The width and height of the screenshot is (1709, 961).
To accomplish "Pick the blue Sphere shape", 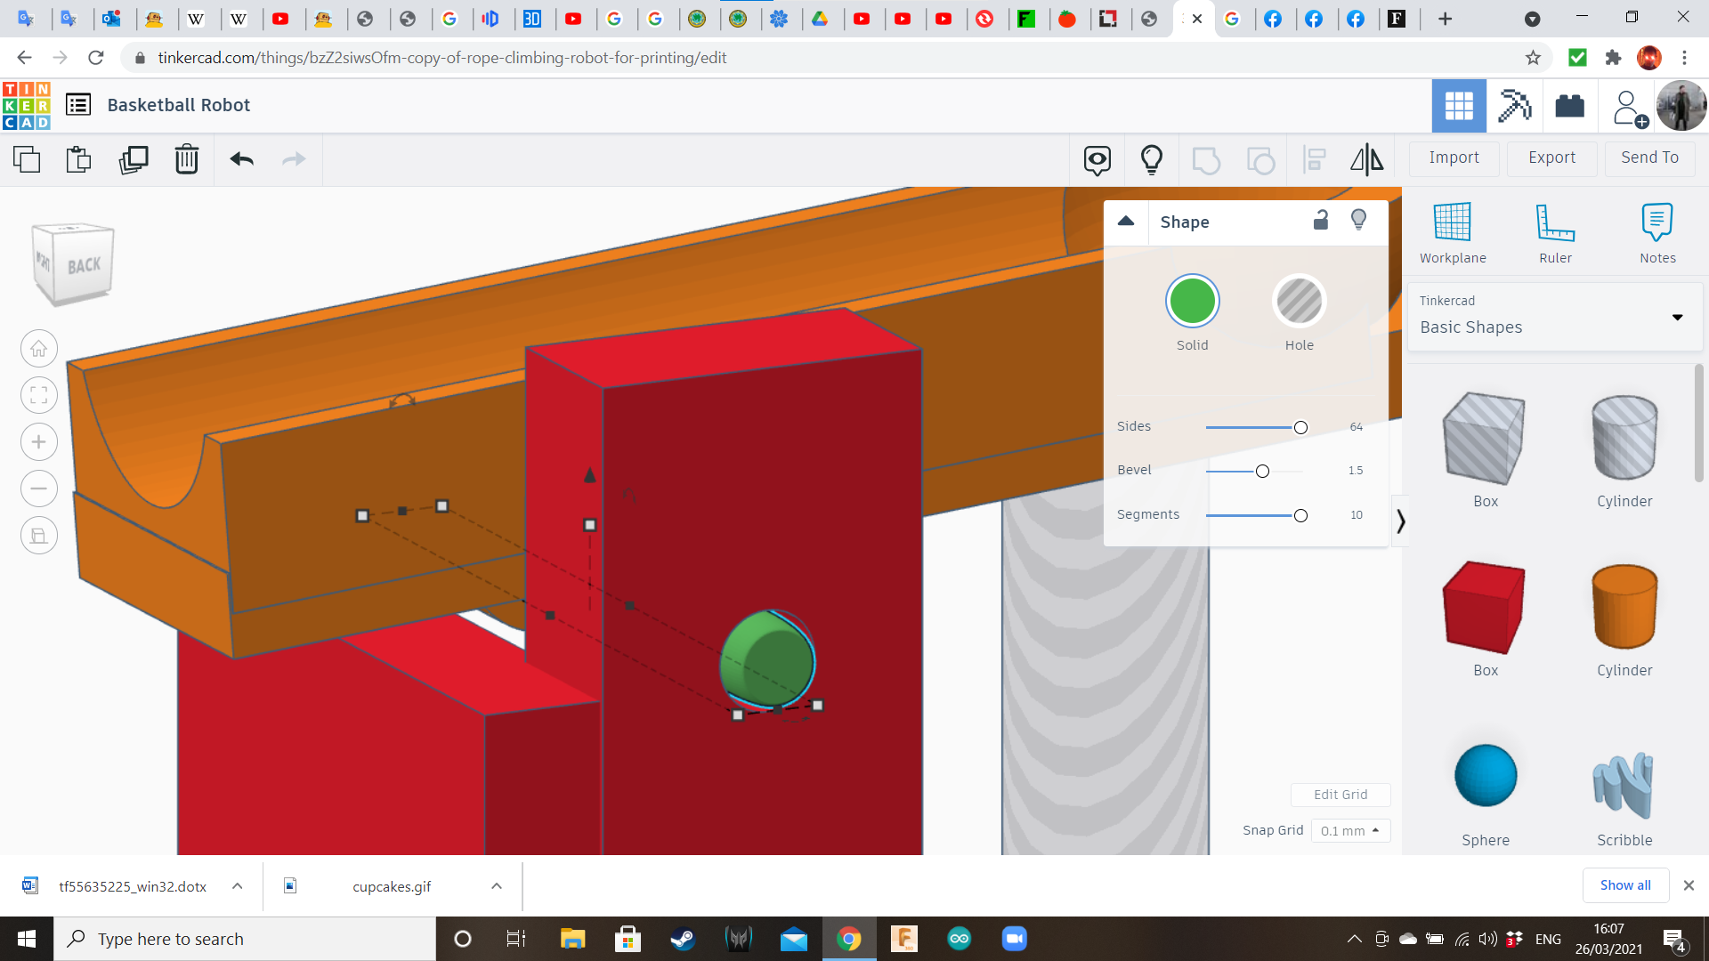I will (1485, 775).
